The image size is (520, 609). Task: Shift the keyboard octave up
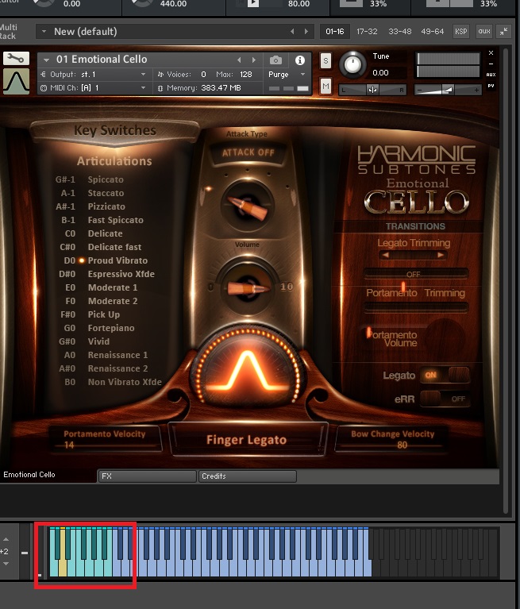pos(6,539)
